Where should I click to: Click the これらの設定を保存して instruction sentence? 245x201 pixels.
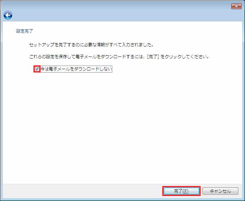(x=119, y=56)
